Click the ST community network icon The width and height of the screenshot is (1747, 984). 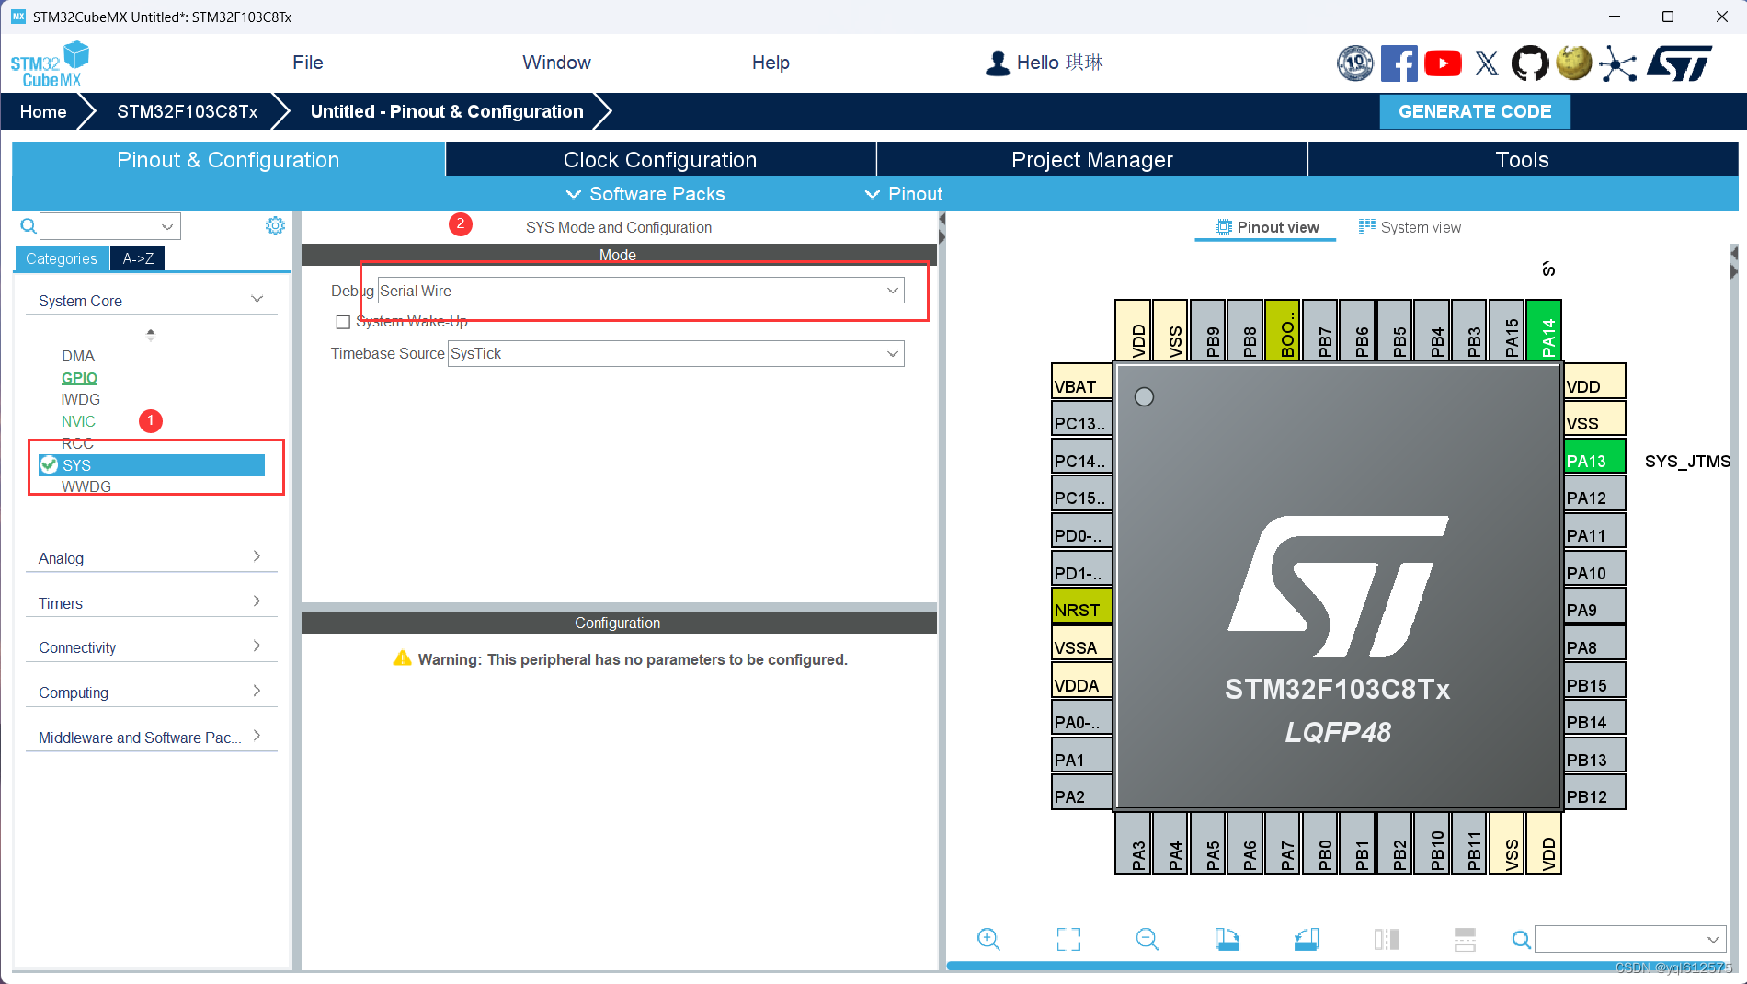pyautogui.click(x=1618, y=63)
